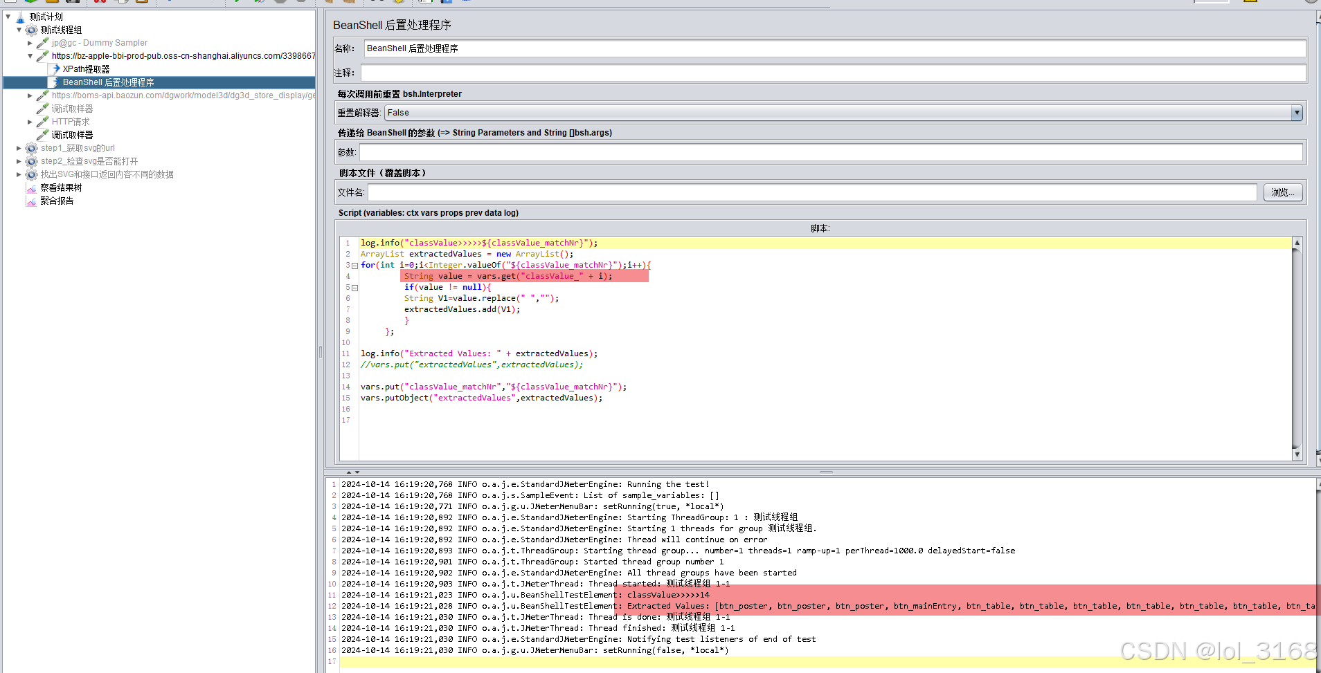Open a test plan using the folder icon
1321x673 pixels.
point(51,3)
